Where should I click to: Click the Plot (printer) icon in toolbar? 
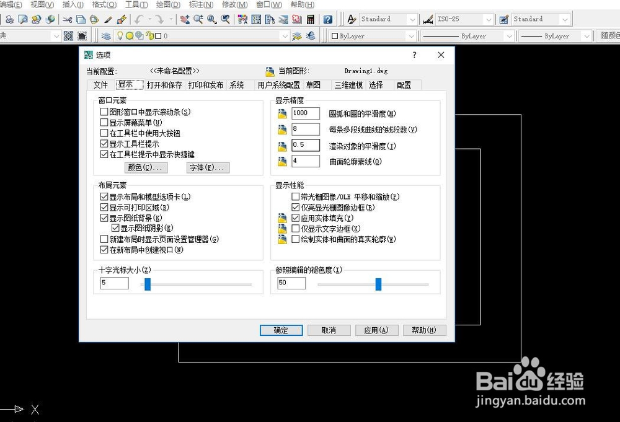9,19
